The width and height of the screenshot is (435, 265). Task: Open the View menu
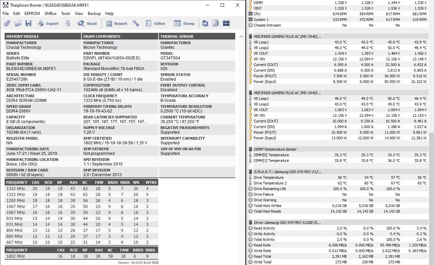pyautogui.click(x=79, y=14)
